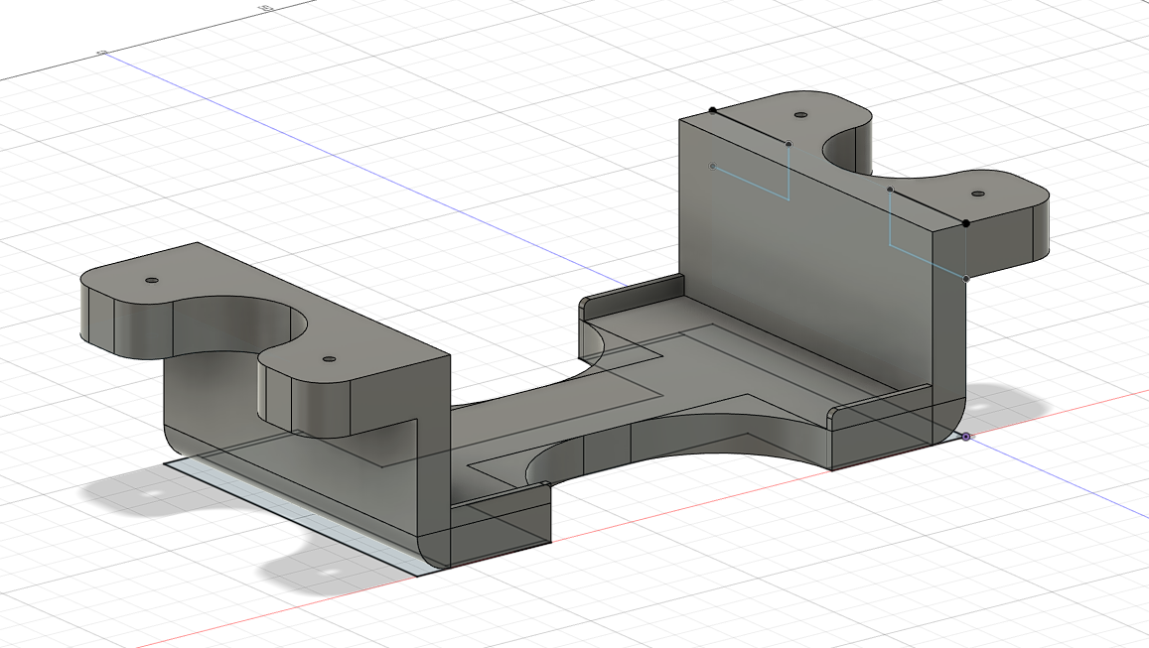Click the black vertex on the top-right wall edge
Viewport: 1149px width, 648px height.
pos(966,222)
